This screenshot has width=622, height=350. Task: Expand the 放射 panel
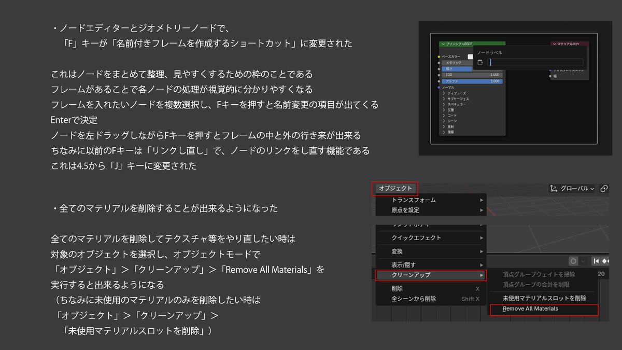[x=444, y=127]
